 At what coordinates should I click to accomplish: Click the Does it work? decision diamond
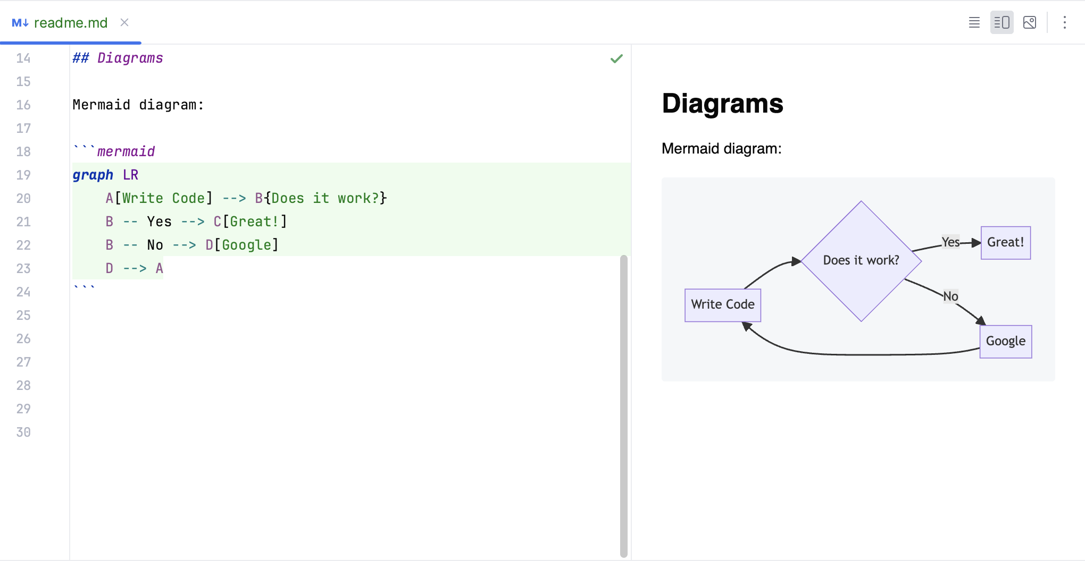[861, 260]
